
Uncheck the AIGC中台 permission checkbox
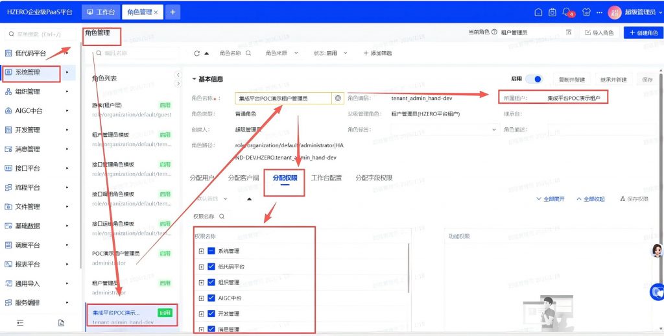pos(211,298)
